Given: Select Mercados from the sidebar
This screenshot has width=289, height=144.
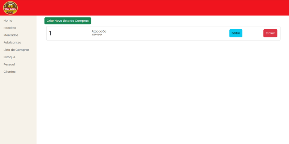Looking at the screenshot, I should (x=11, y=35).
